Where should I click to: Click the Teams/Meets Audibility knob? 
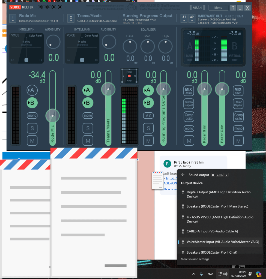tap(109, 42)
